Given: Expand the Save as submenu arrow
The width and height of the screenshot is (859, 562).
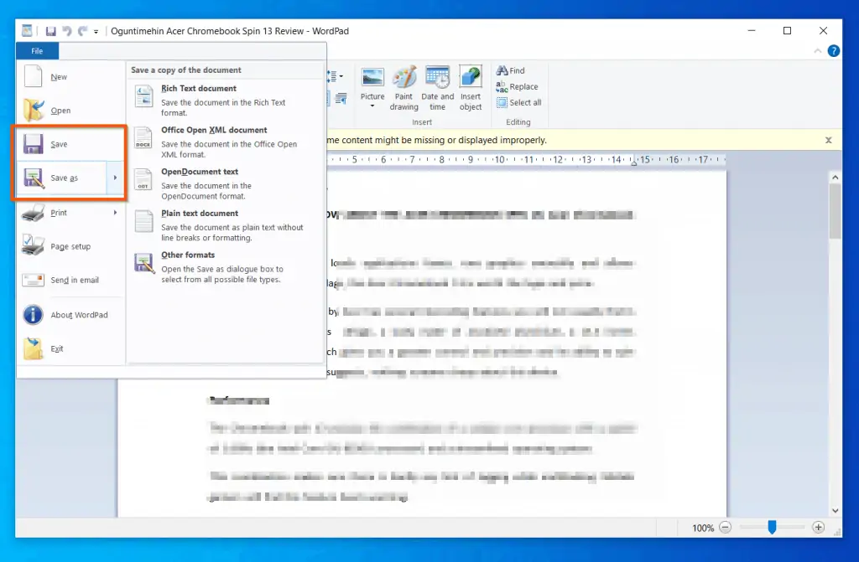Looking at the screenshot, I should point(115,178).
